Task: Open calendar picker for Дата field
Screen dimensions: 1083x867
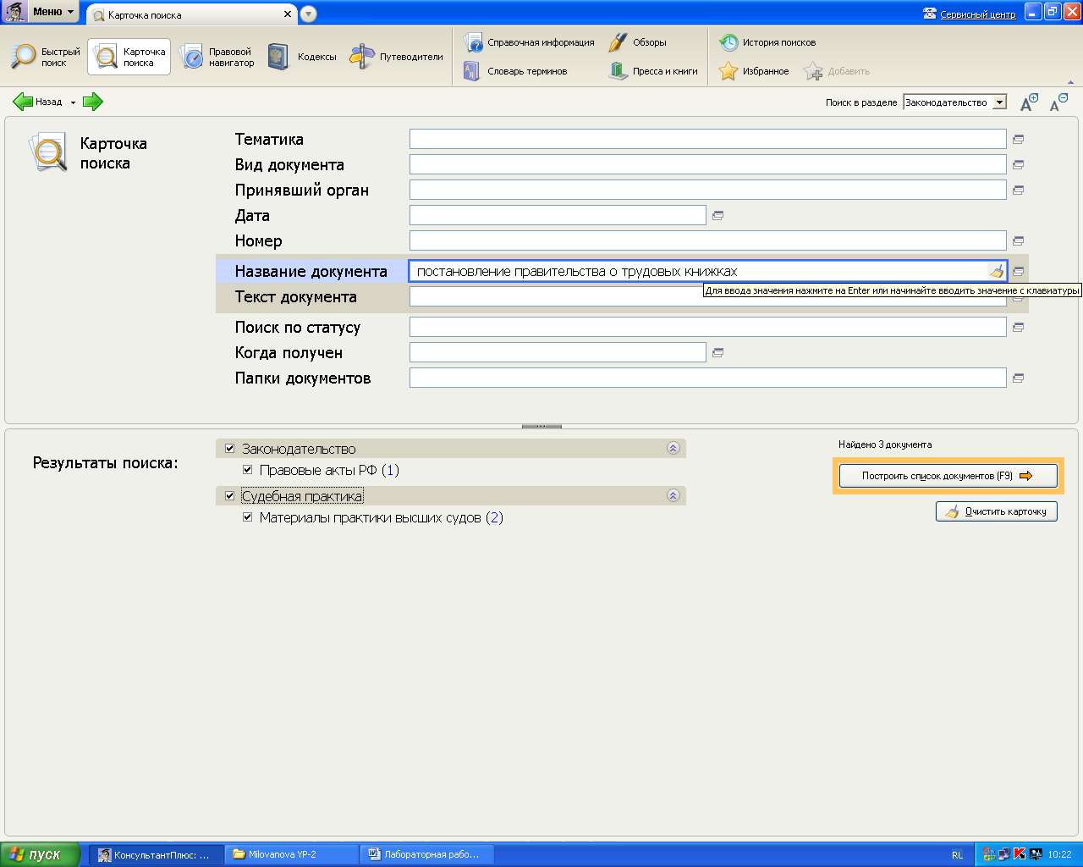Action: (717, 215)
